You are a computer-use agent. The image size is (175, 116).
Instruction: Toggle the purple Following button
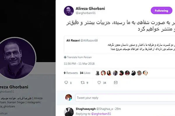162,10
